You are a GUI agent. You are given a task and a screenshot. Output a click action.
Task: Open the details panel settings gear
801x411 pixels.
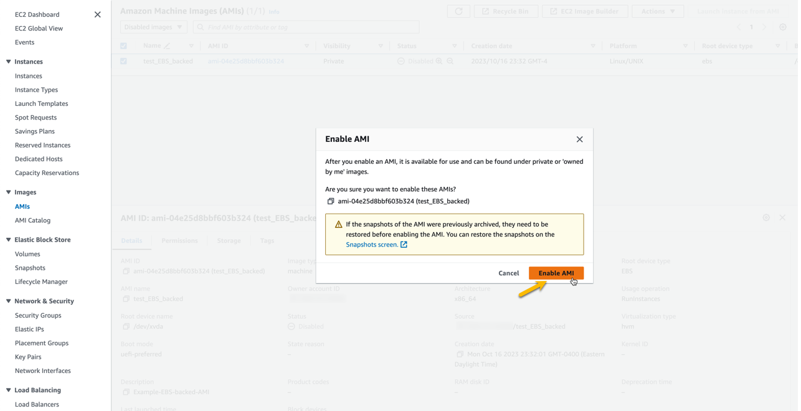(767, 217)
